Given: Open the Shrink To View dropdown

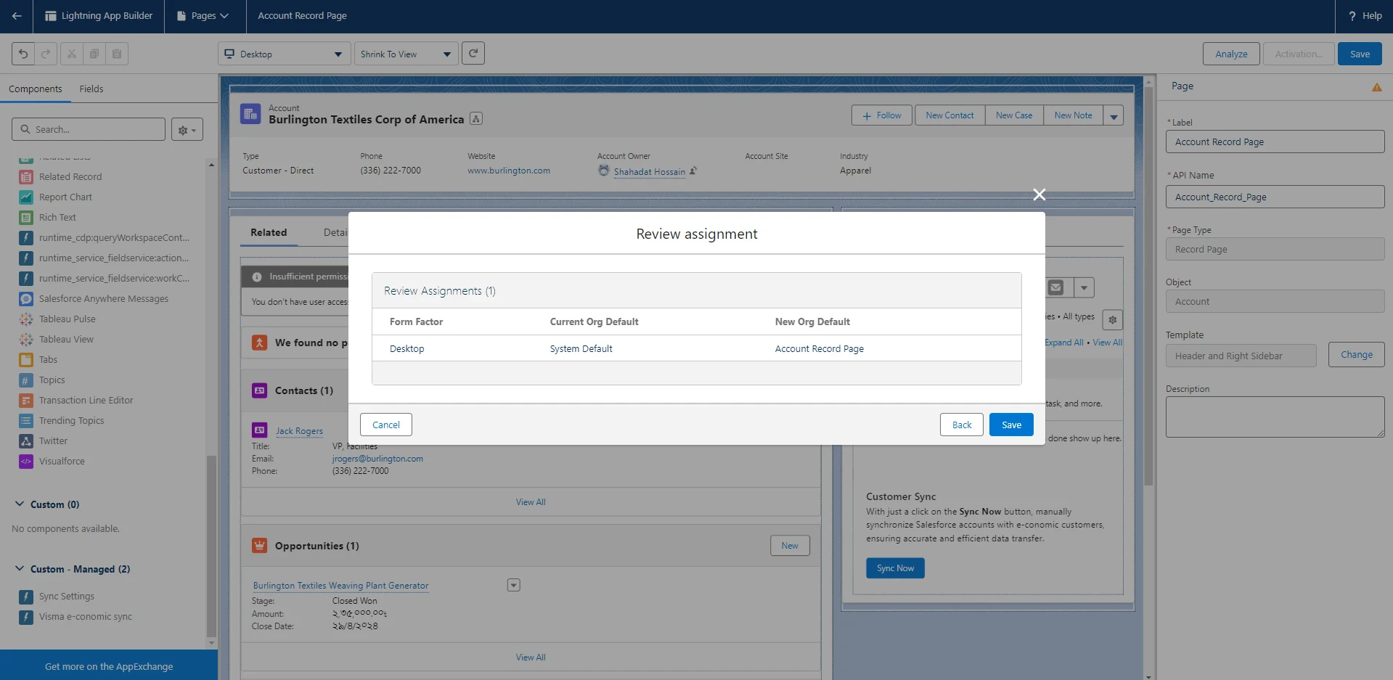Looking at the screenshot, I should pyautogui.click(x=406, y=54).
